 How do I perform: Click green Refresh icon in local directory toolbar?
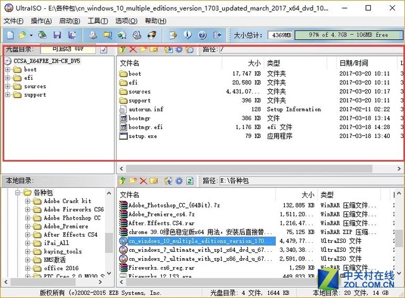pyautogui.click(x=190, y=181)
